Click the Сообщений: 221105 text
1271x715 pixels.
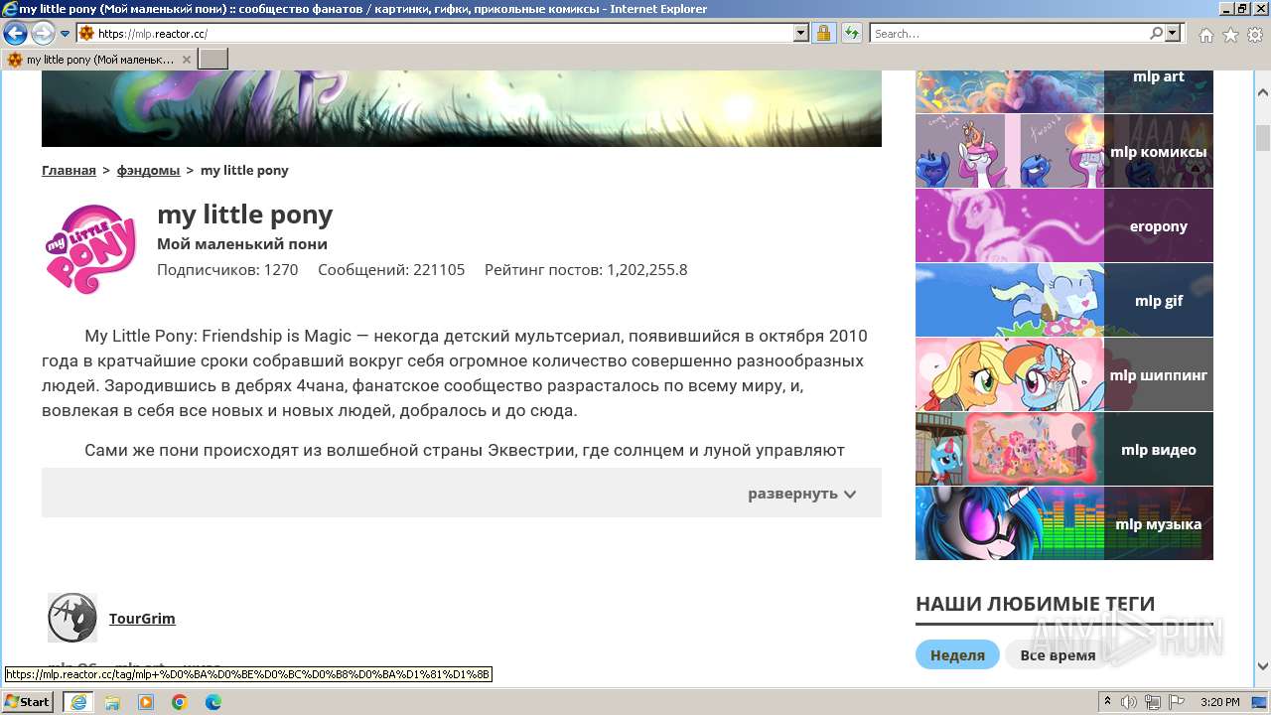pyautogui.click(x=391, y=269)
